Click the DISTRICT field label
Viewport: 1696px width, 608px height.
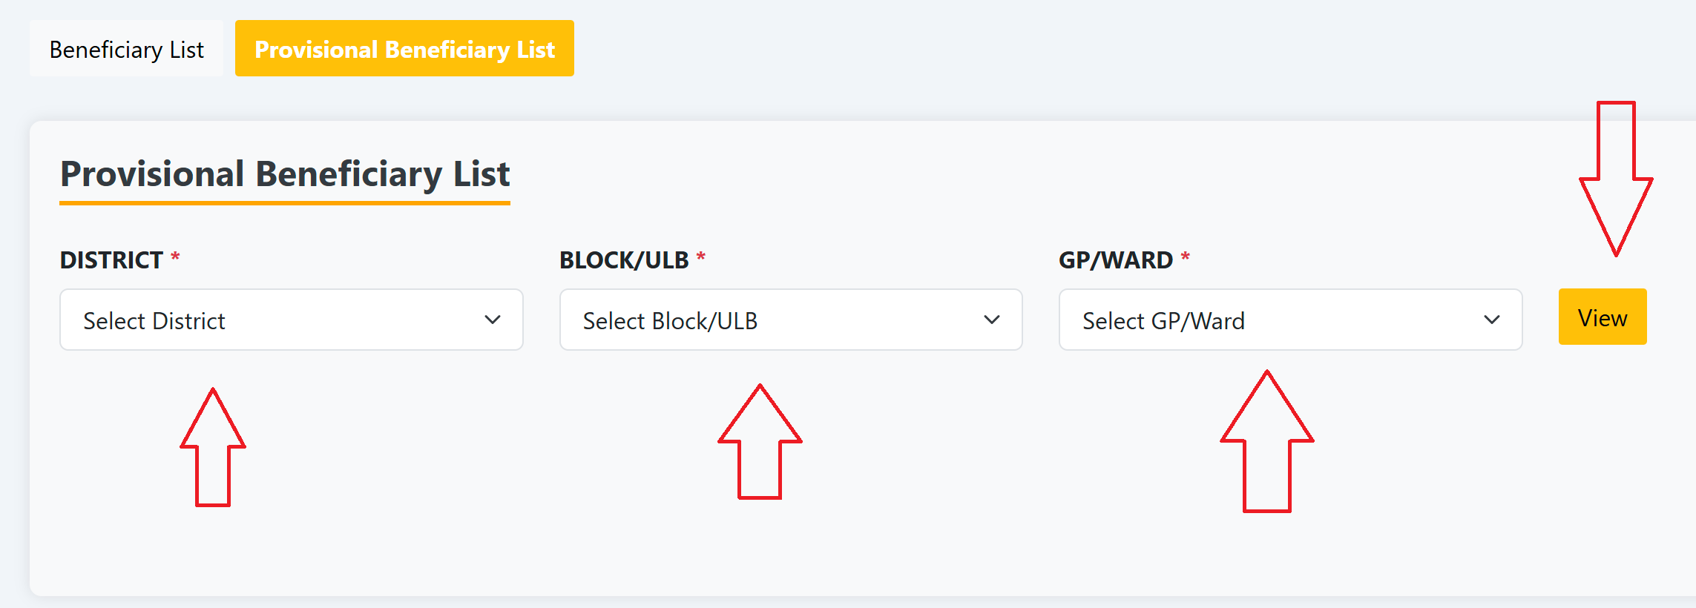(x=111, y=260)
